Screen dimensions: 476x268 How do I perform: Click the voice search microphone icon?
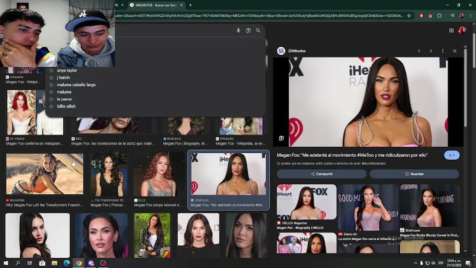click(238, 31)
